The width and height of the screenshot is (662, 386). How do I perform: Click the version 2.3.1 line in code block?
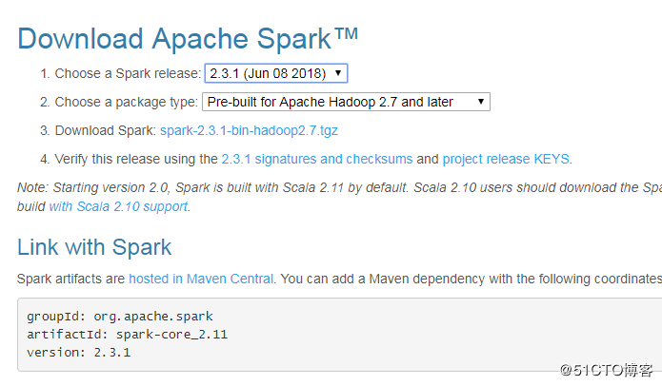[x=79, y=352]
